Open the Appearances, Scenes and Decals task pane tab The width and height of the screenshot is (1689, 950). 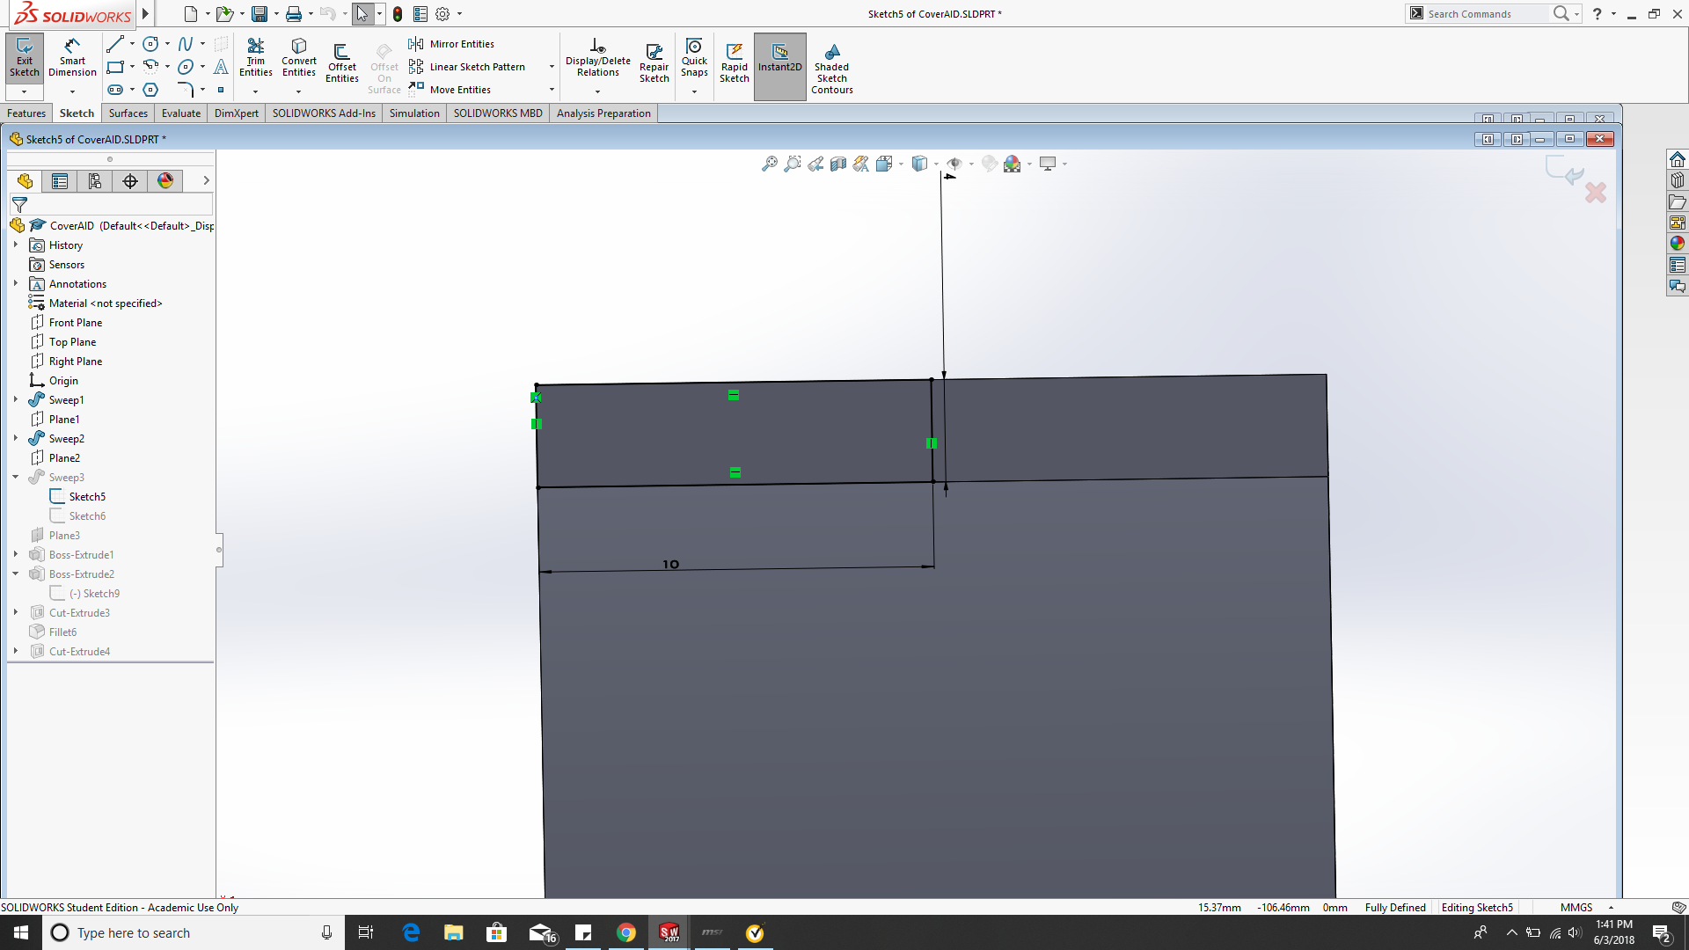[x=1678, y=244]
